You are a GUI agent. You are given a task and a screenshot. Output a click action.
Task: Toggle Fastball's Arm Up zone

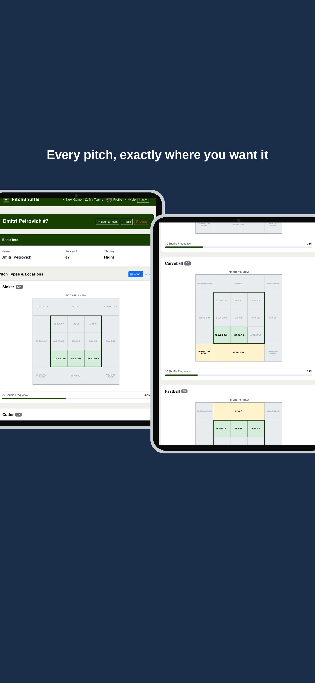(x=256, y=428)
